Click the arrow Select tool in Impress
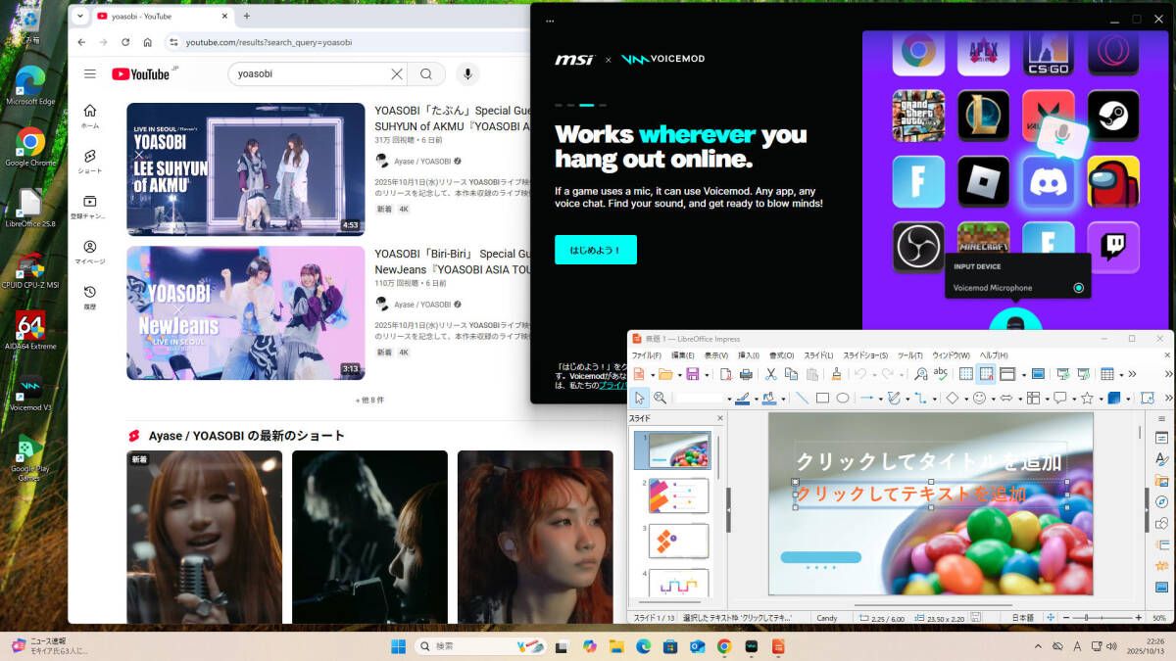Screen dimensions: 1176x661 [x=639, y=398]
